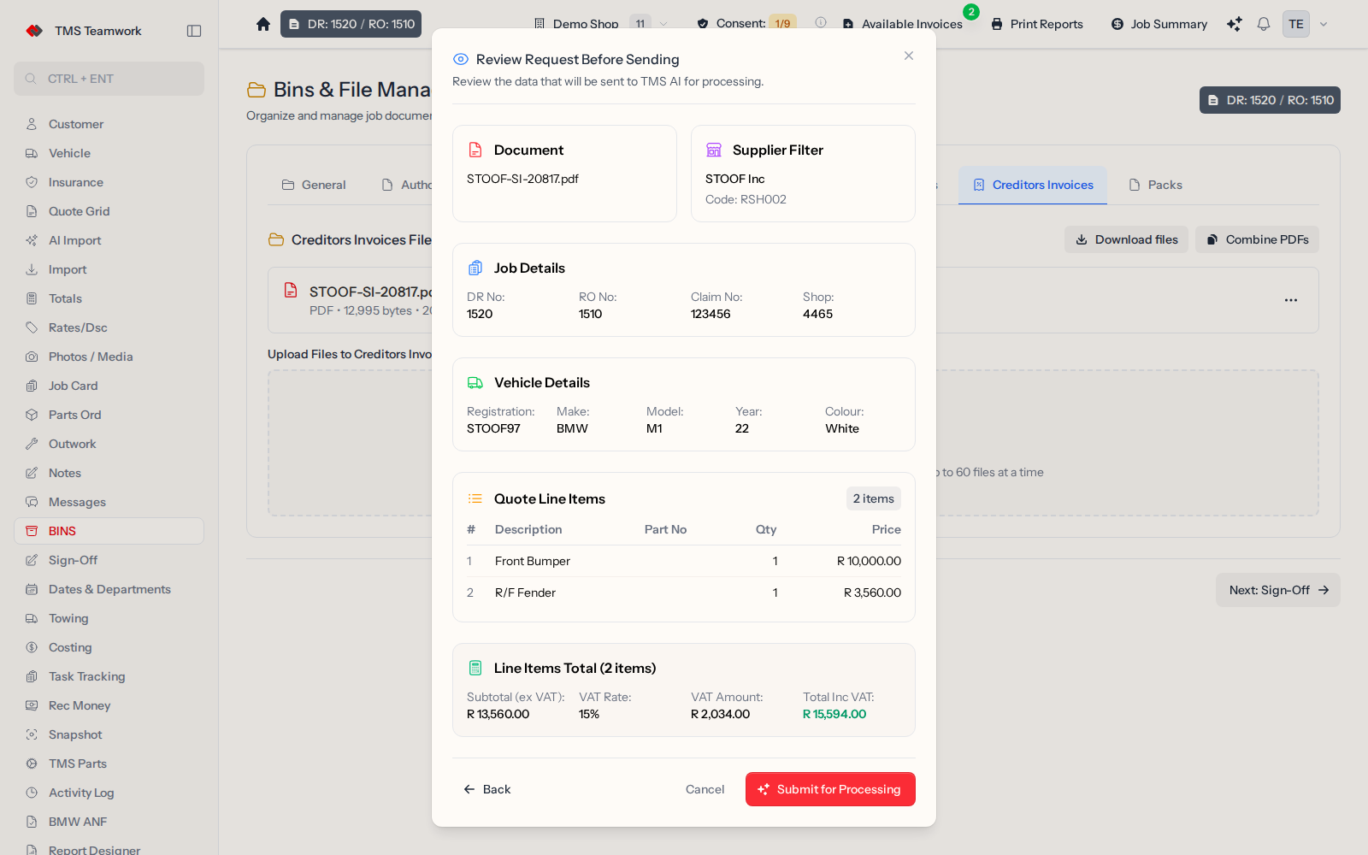Viewport: 1368px width, 855px height.
Task: Click the STOOF-SI-20817.pdf document name in dialog
Action: pos(522,179)
